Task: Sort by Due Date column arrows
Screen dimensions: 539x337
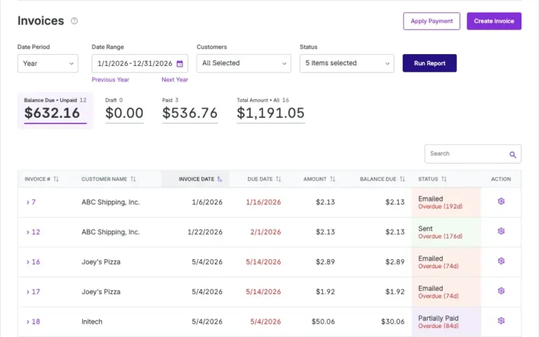Action: coord(279,179)
